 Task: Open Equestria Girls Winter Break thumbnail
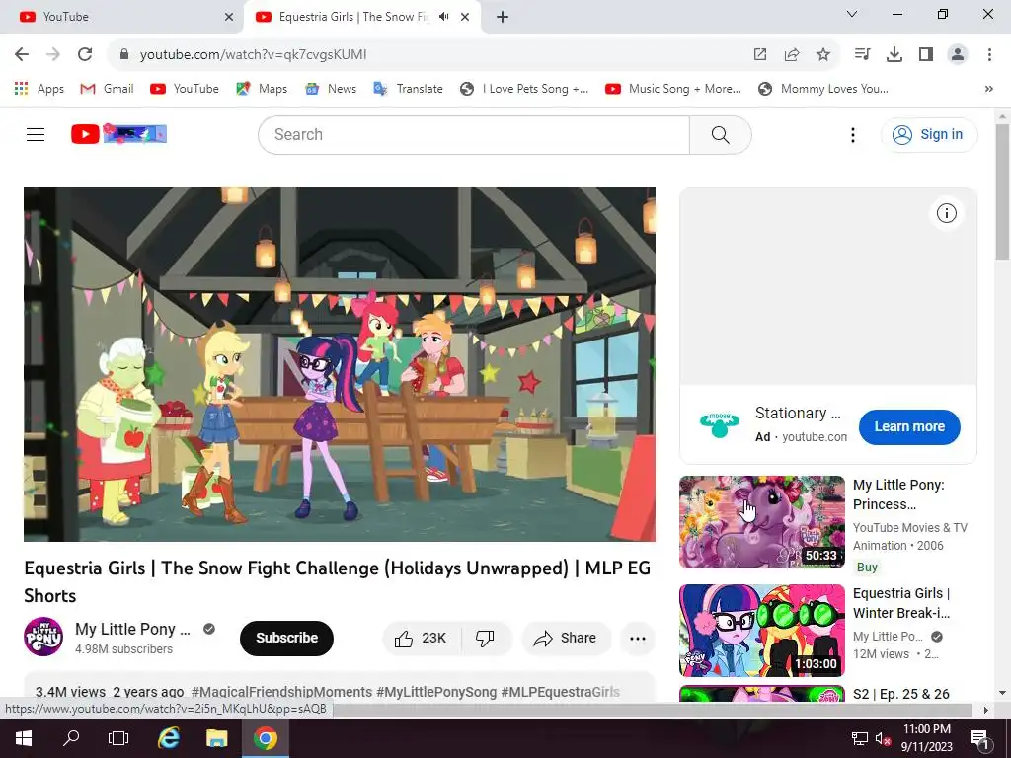tap(761, 631)
